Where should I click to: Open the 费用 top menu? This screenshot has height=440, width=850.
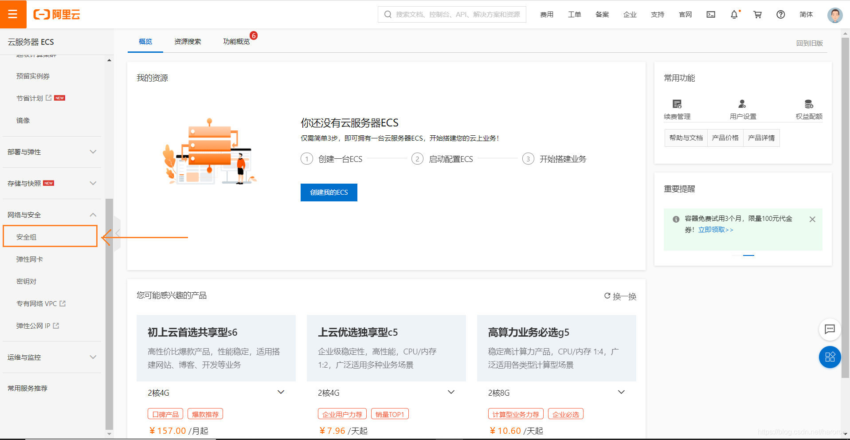(547, 15)
